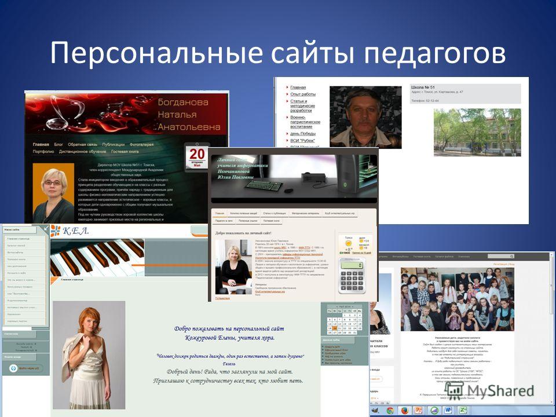556x417 pixels.
Task: Select Полезные ссылки tab
Action: pyautogui.click(x=248, y=221)
